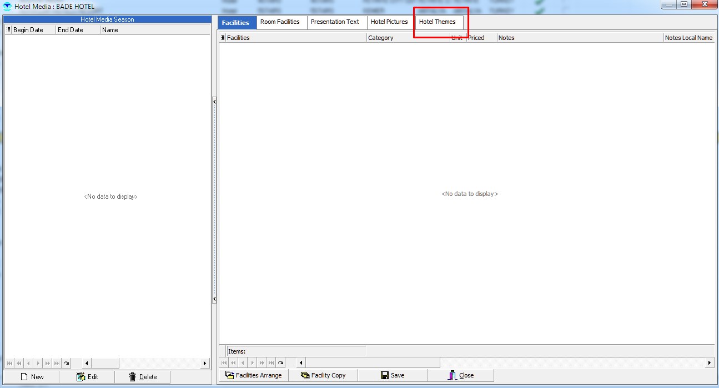The image size is (719, 388).
Task: Collapse left panel using upper splitter arrow
Action: pos(214,102)
